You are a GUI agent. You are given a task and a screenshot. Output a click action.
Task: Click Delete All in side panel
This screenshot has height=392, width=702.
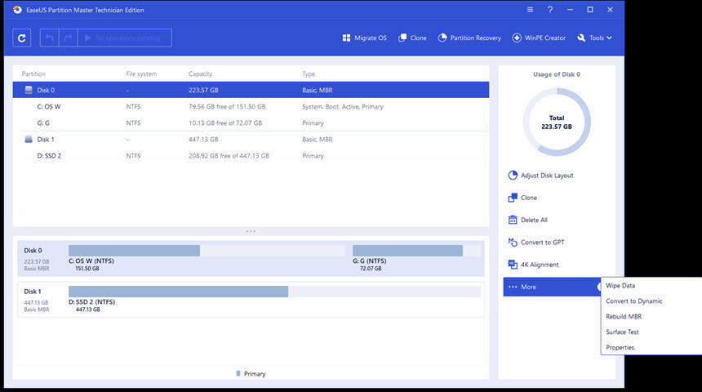528,220
